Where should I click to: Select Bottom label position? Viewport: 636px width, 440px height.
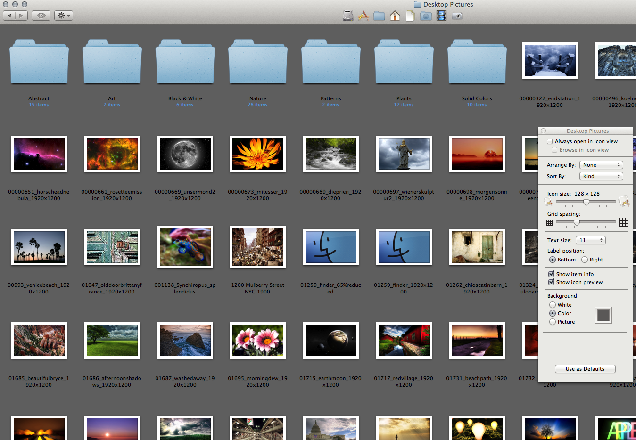point(552,260)
